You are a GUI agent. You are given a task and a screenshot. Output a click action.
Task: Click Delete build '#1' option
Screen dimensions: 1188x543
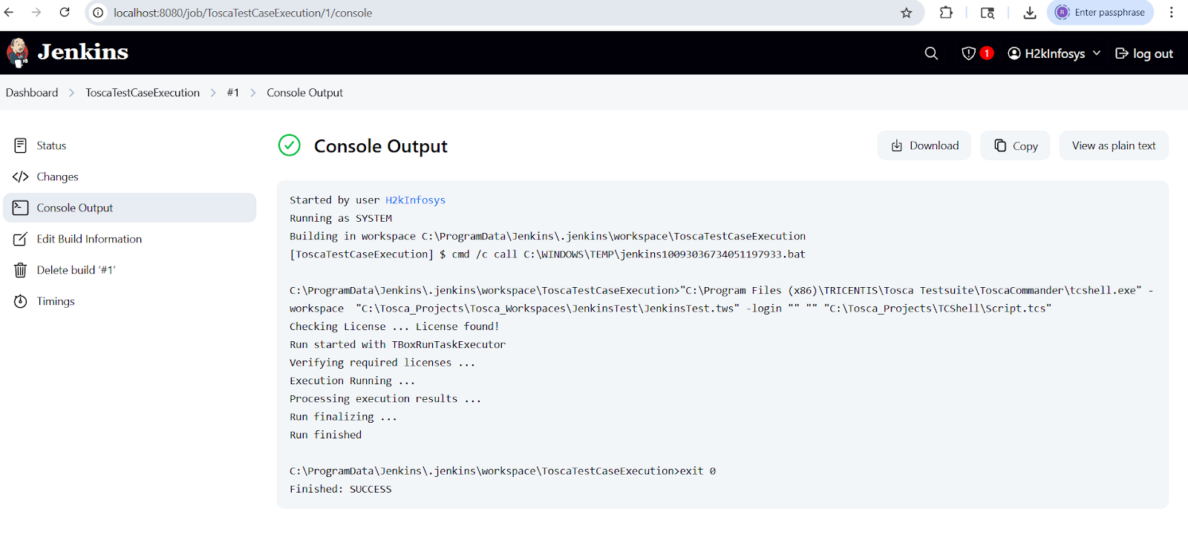pyautogui.click(x=76, y=270)
